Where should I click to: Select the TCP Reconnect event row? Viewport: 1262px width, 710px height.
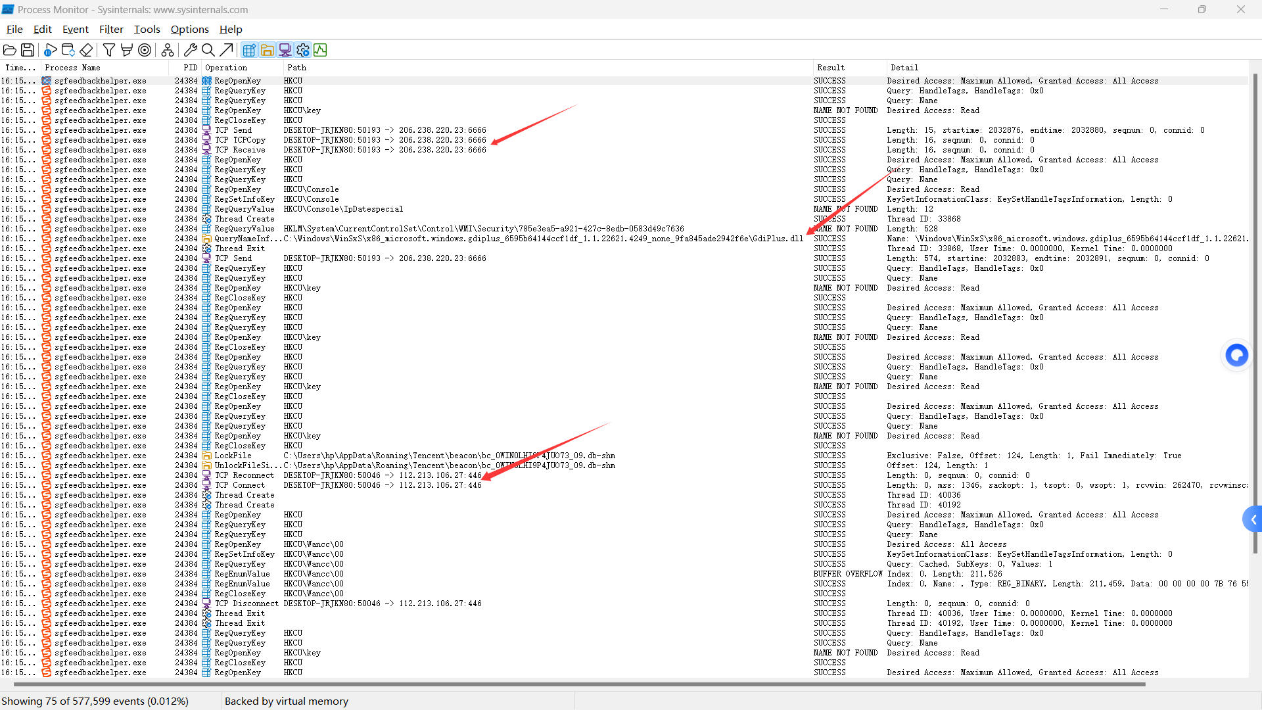(624, 475)
